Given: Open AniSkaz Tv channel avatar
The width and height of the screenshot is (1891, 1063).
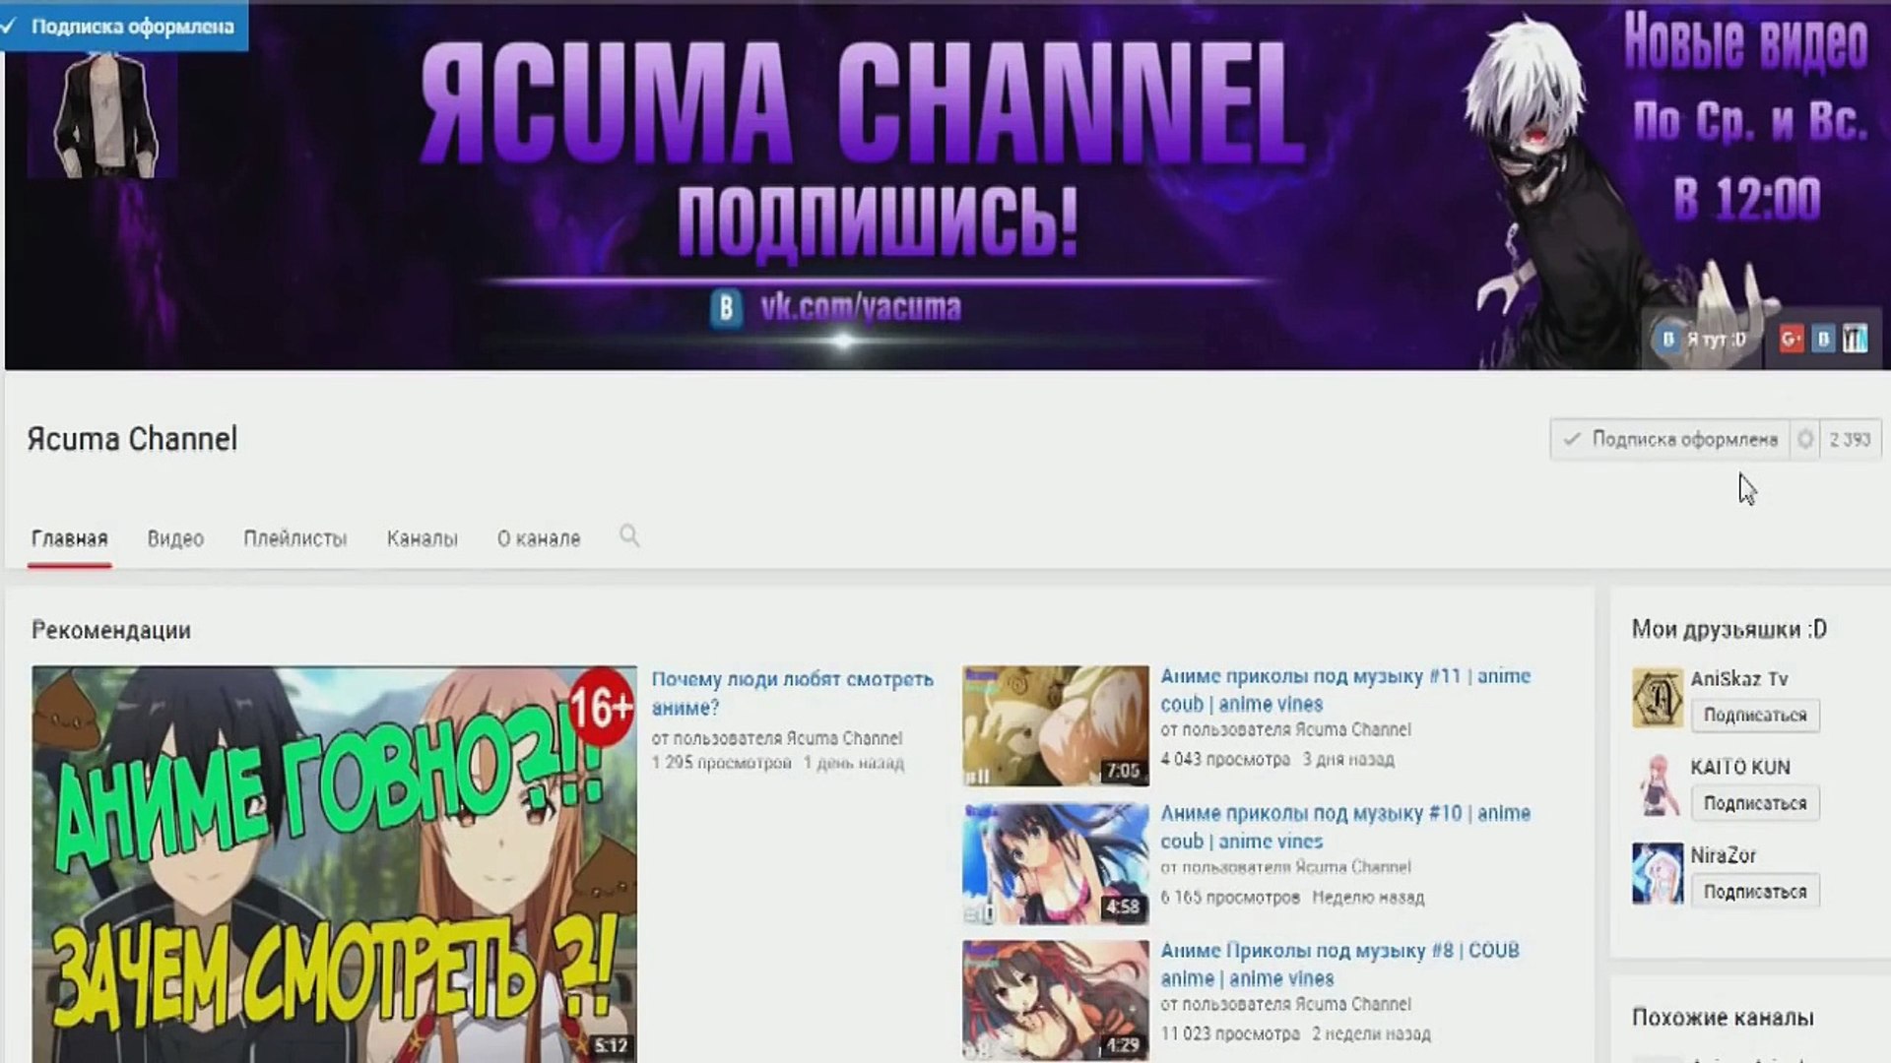Looking at the screenshot, I should tap(1657, 698).
